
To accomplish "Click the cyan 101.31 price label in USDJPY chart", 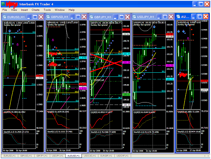I will [170, 79].
